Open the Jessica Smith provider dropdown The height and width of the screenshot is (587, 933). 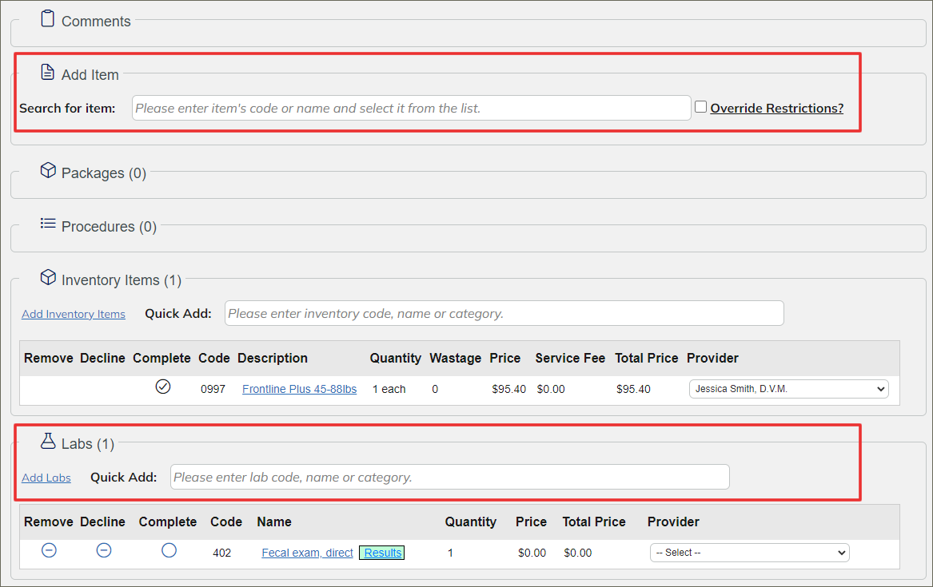[789, 389]
